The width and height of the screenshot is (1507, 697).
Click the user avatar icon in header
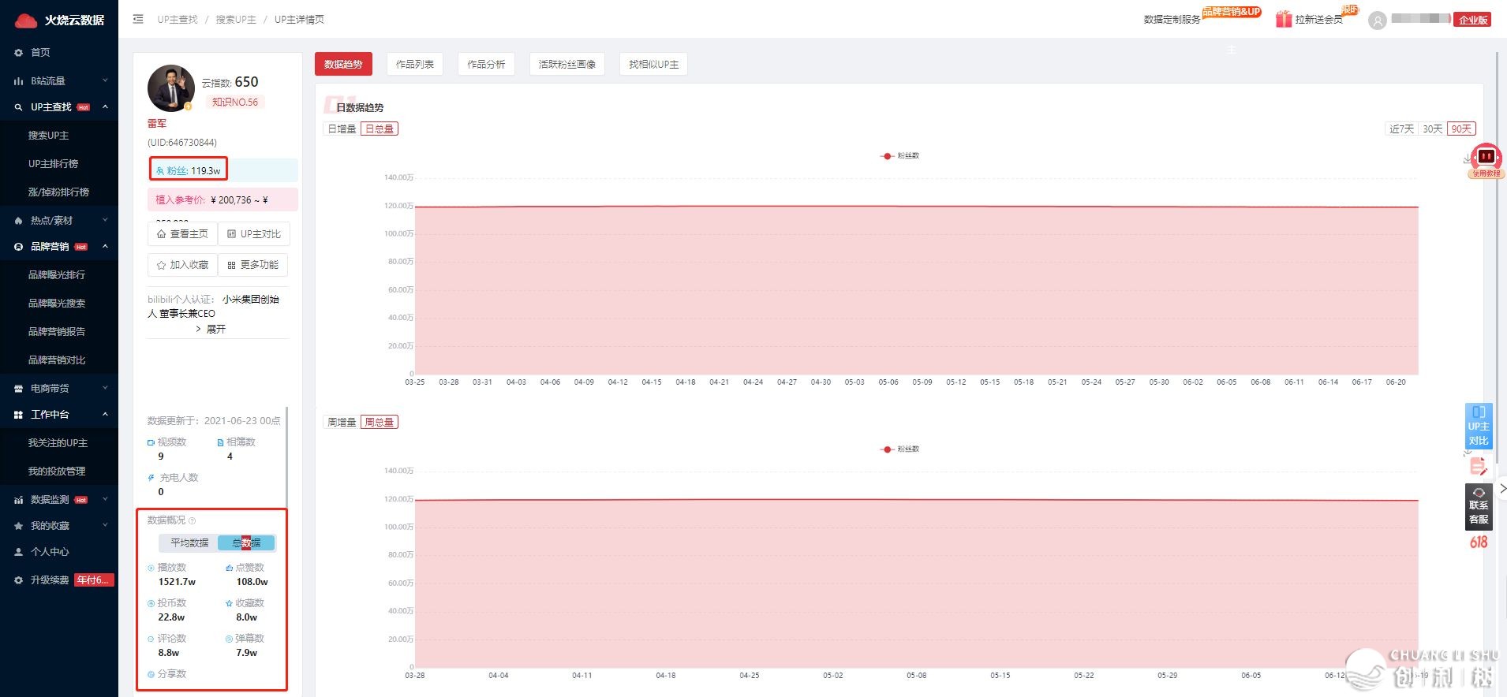pyautogui.click(x=1378, y=20)
